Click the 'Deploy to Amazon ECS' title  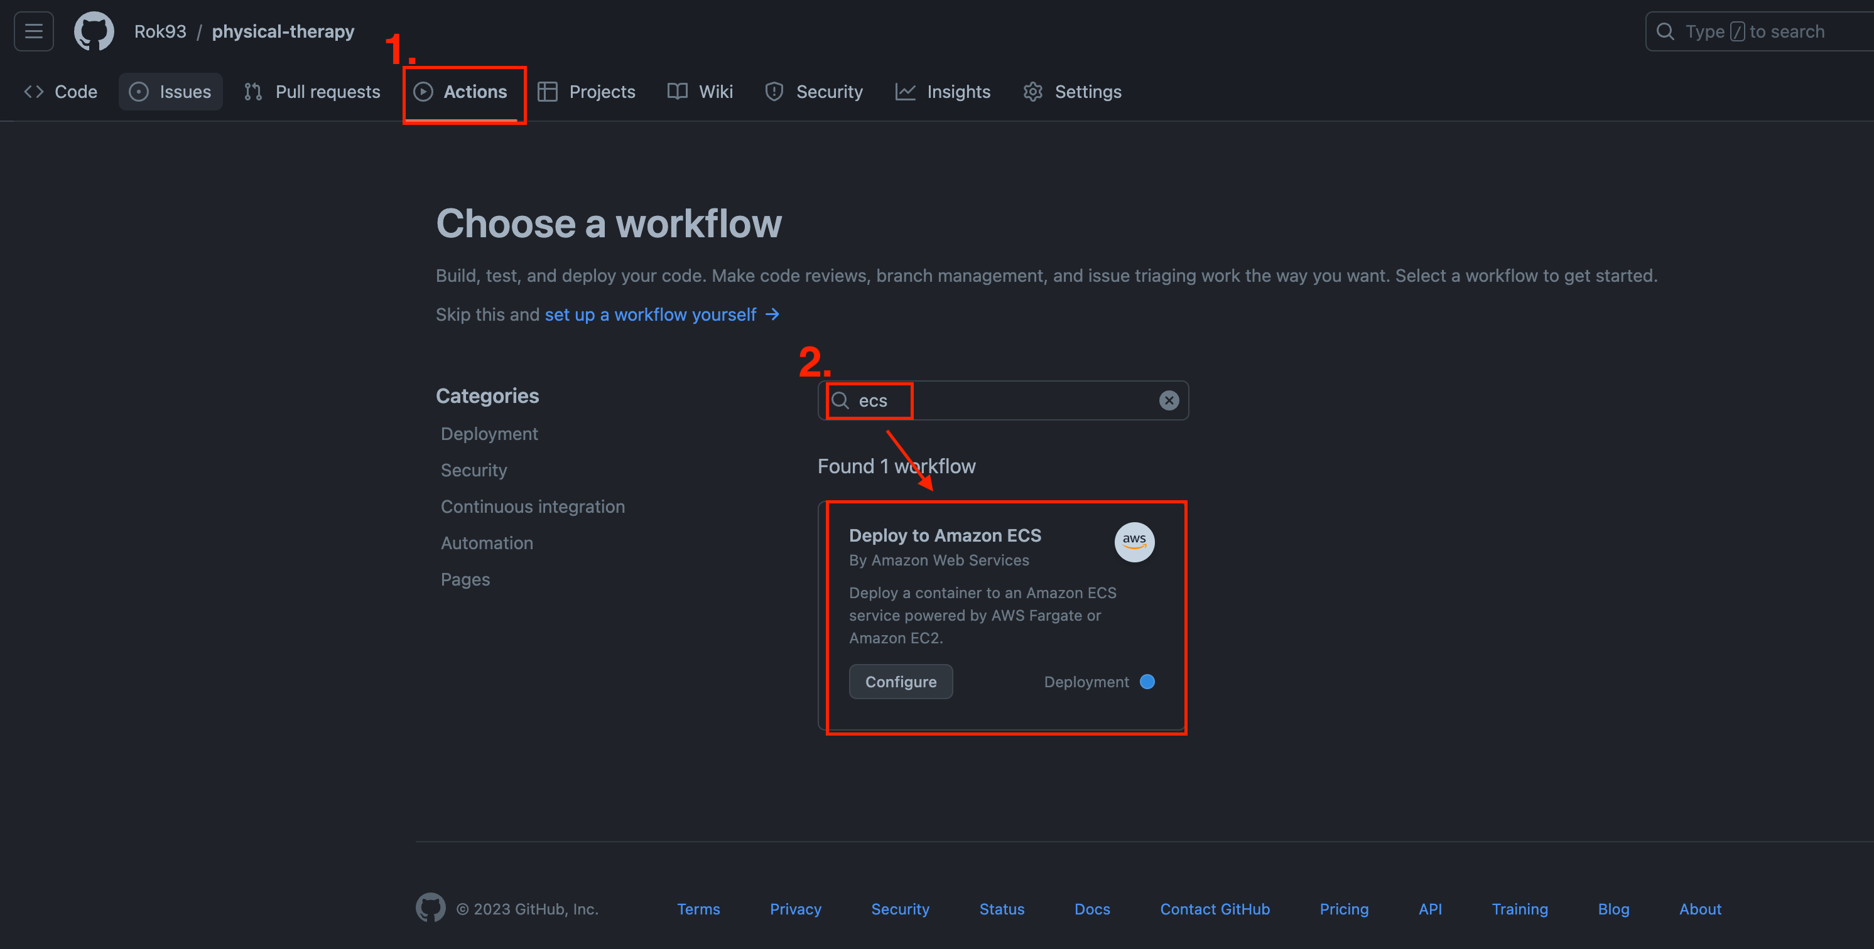tap(945, 535)
